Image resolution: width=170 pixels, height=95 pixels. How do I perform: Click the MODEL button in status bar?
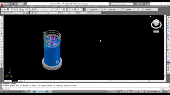110,91
